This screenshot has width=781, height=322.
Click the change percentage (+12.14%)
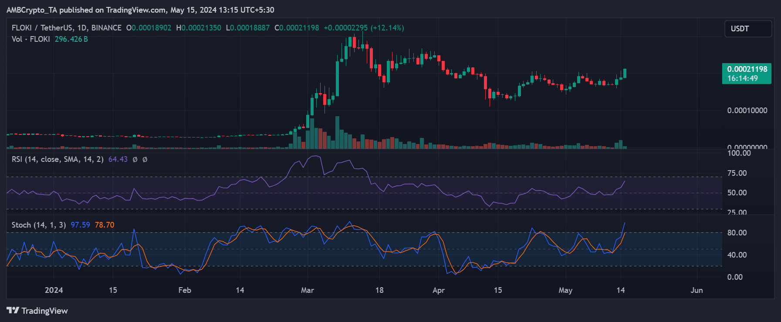(x=387, y=28)
